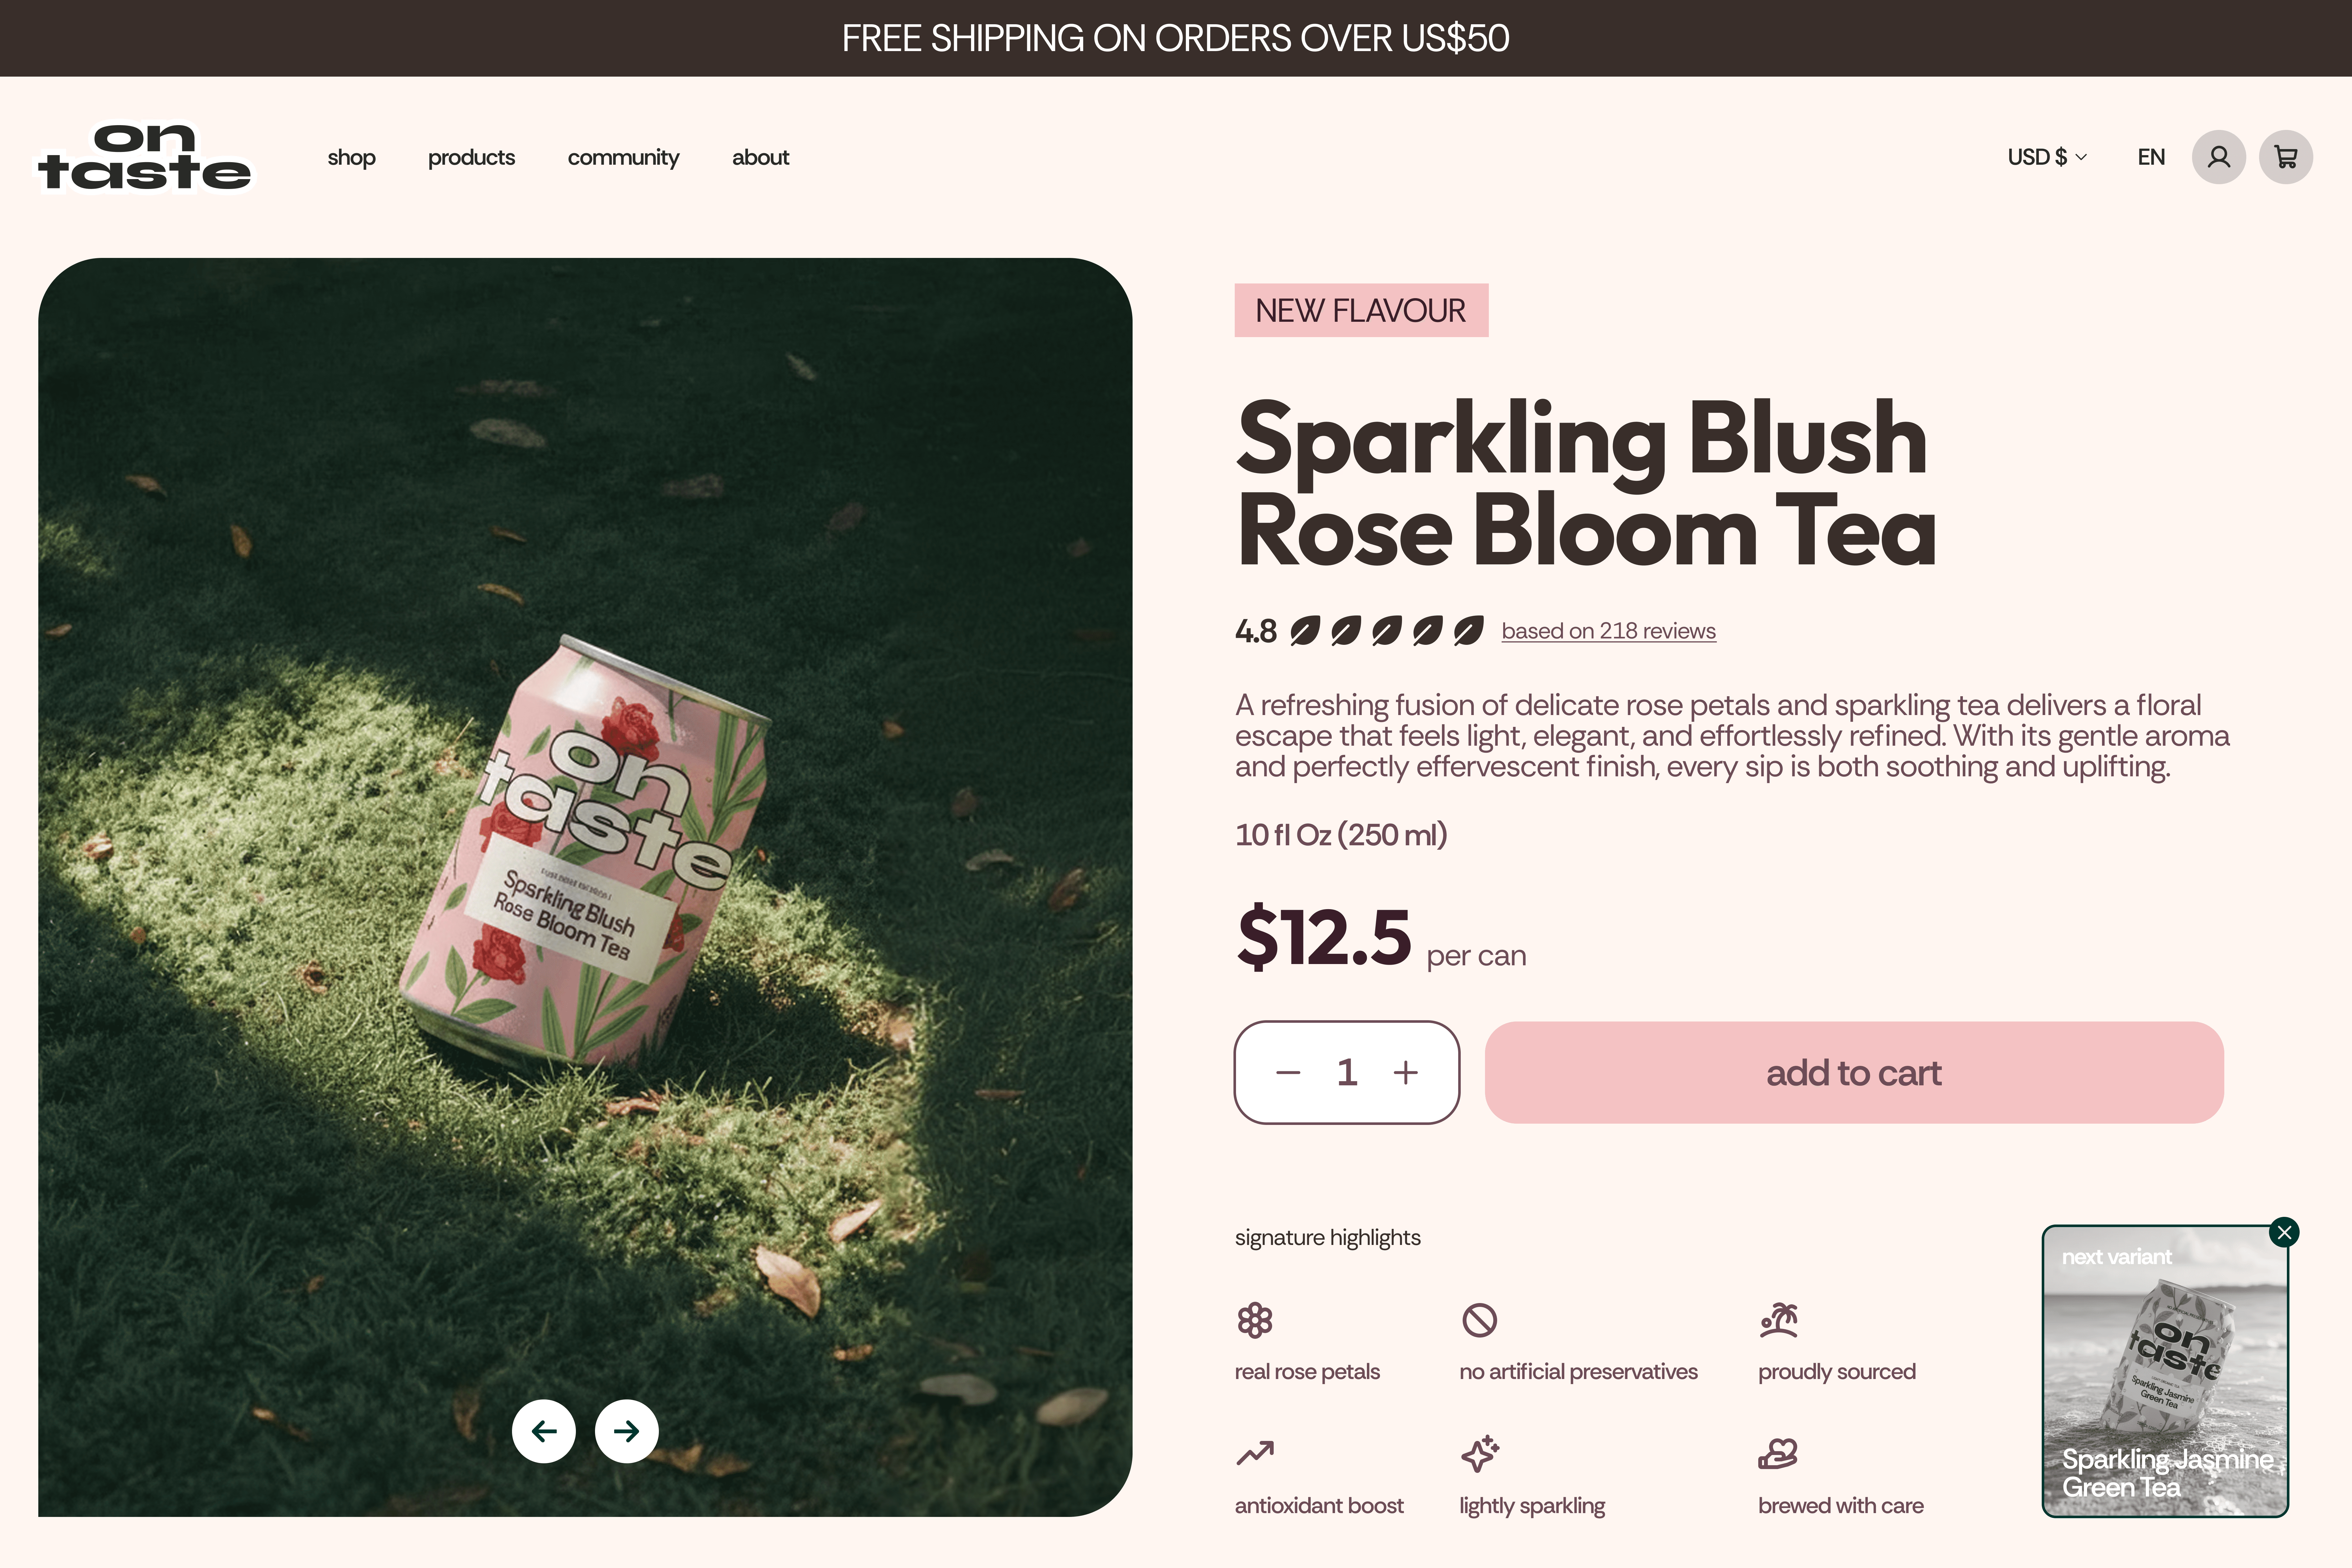
Task: Close the next variant popup
Action: pos(2284,1232)
